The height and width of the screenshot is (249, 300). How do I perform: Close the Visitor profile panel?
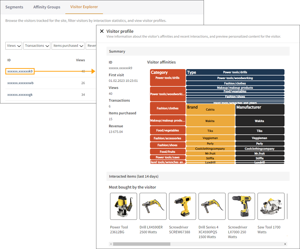(x=102, y=31)
